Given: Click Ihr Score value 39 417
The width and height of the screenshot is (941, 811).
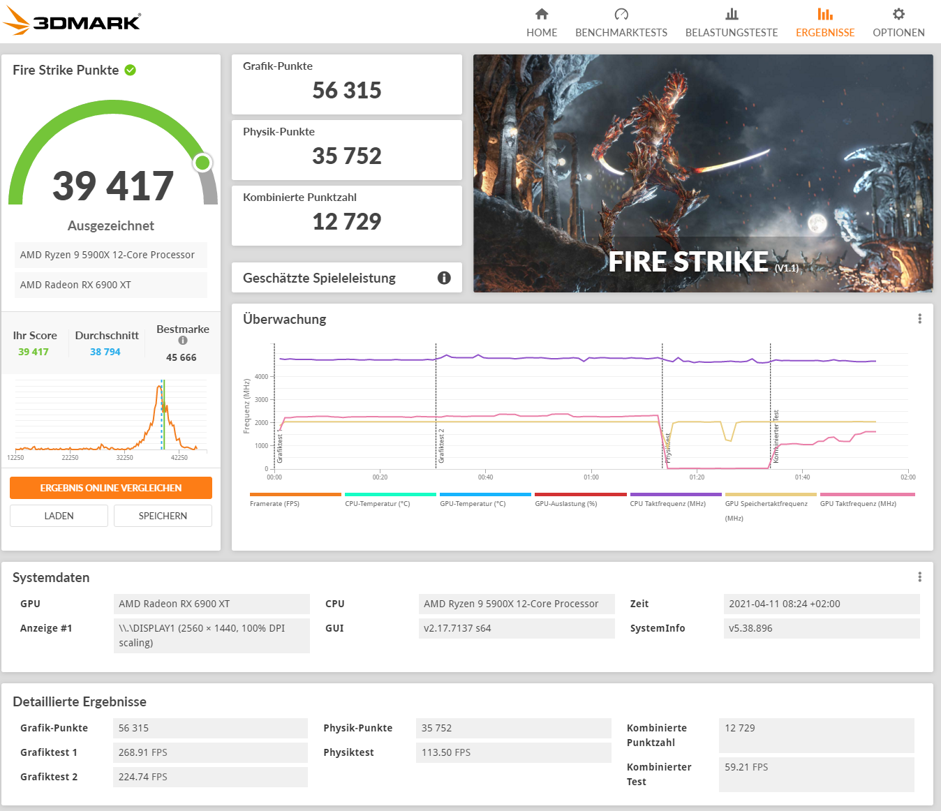Looking at the screenshot, I should [34, 352].
